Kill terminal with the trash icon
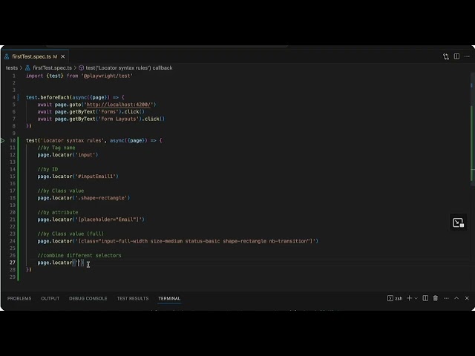475x356 pixels. (436, 298)
